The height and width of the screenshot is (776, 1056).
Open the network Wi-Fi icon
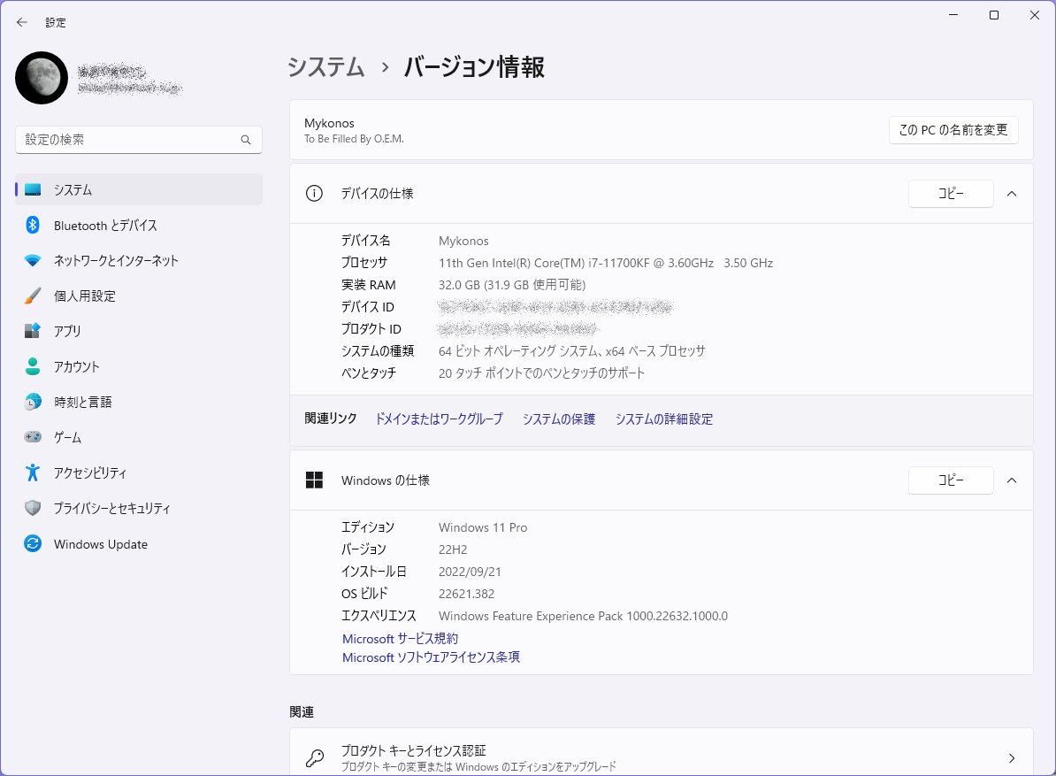tap(33, 261)
